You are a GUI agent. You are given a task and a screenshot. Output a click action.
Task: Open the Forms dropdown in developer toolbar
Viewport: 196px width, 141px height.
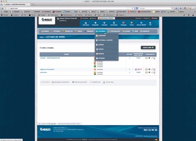[33, 15]
